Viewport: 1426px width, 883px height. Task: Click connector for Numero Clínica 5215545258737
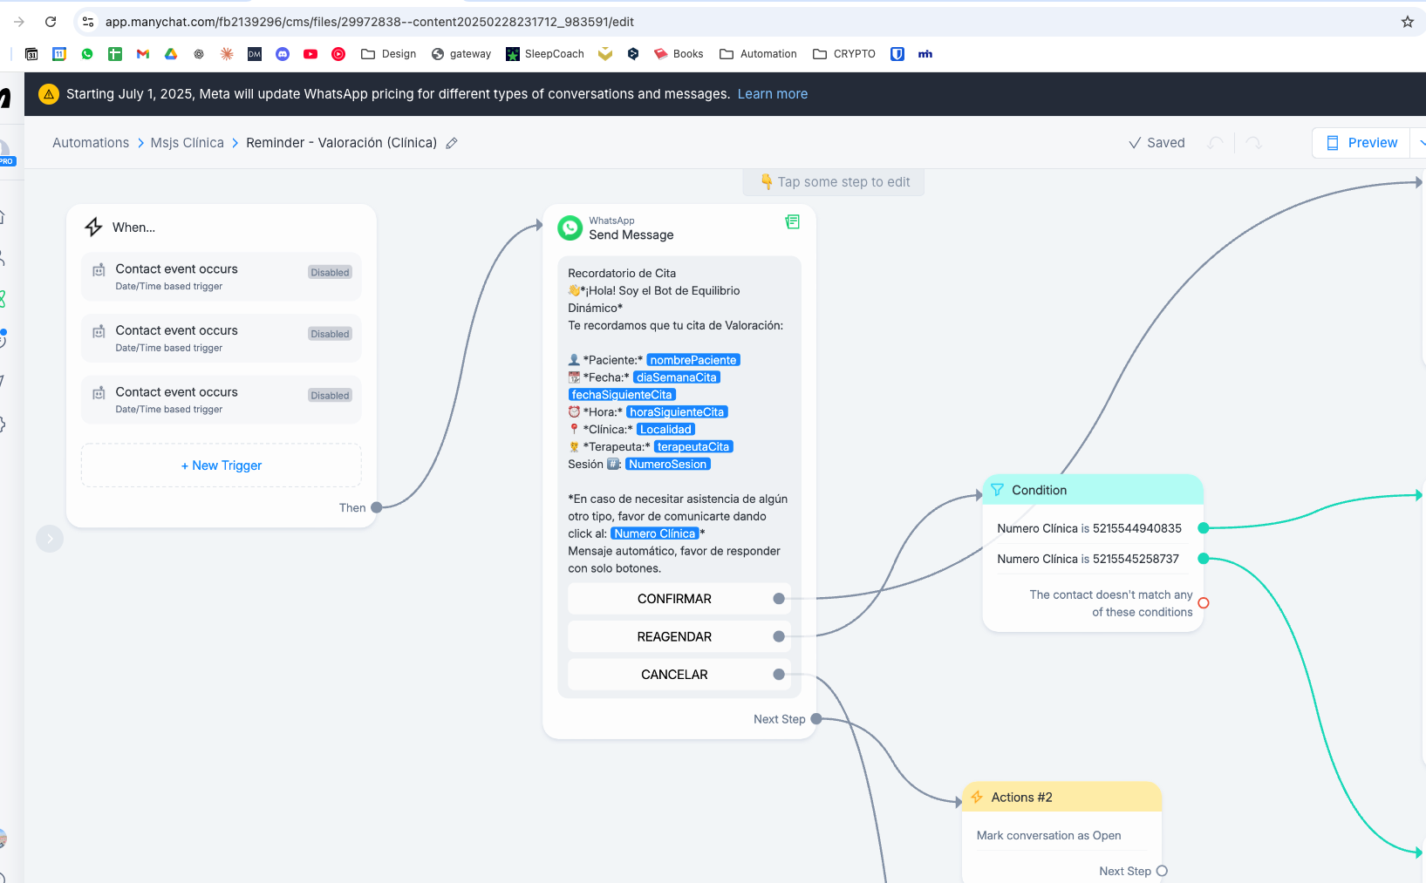pos(1204,559)
